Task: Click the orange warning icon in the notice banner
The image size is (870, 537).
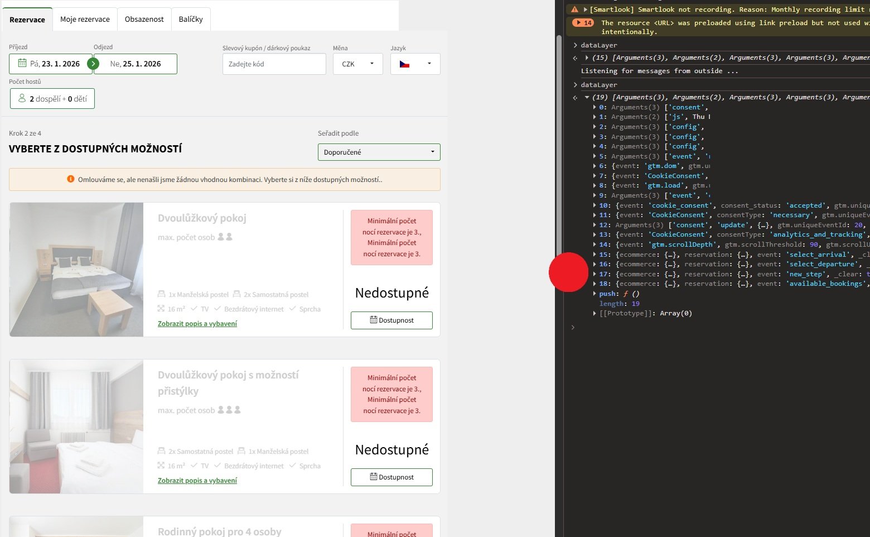Action: (71, 179)
